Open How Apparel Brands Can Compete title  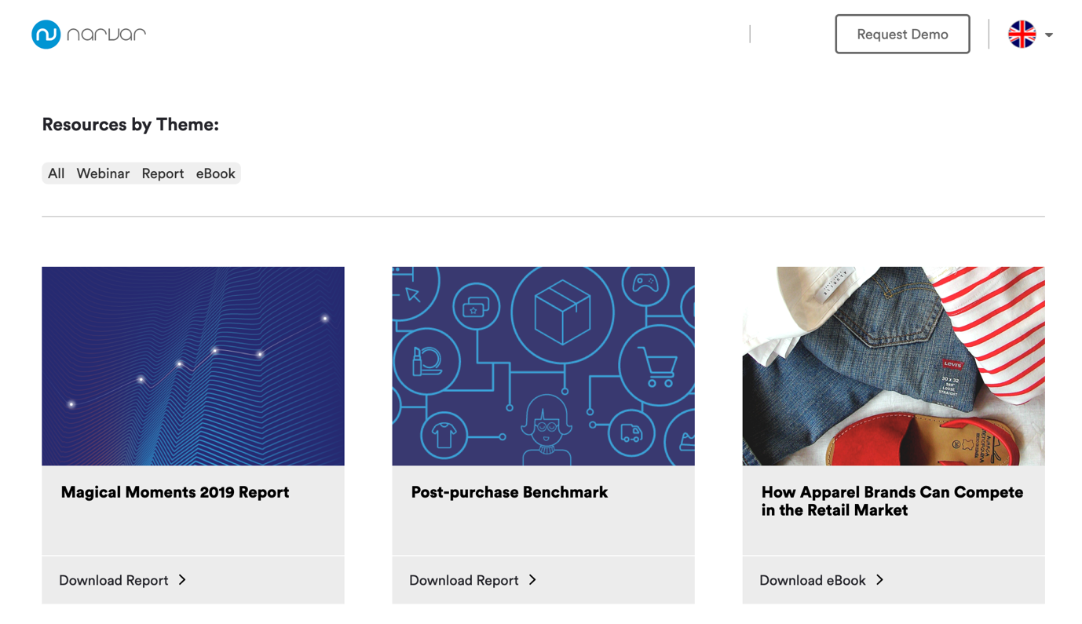pos(892,501)
